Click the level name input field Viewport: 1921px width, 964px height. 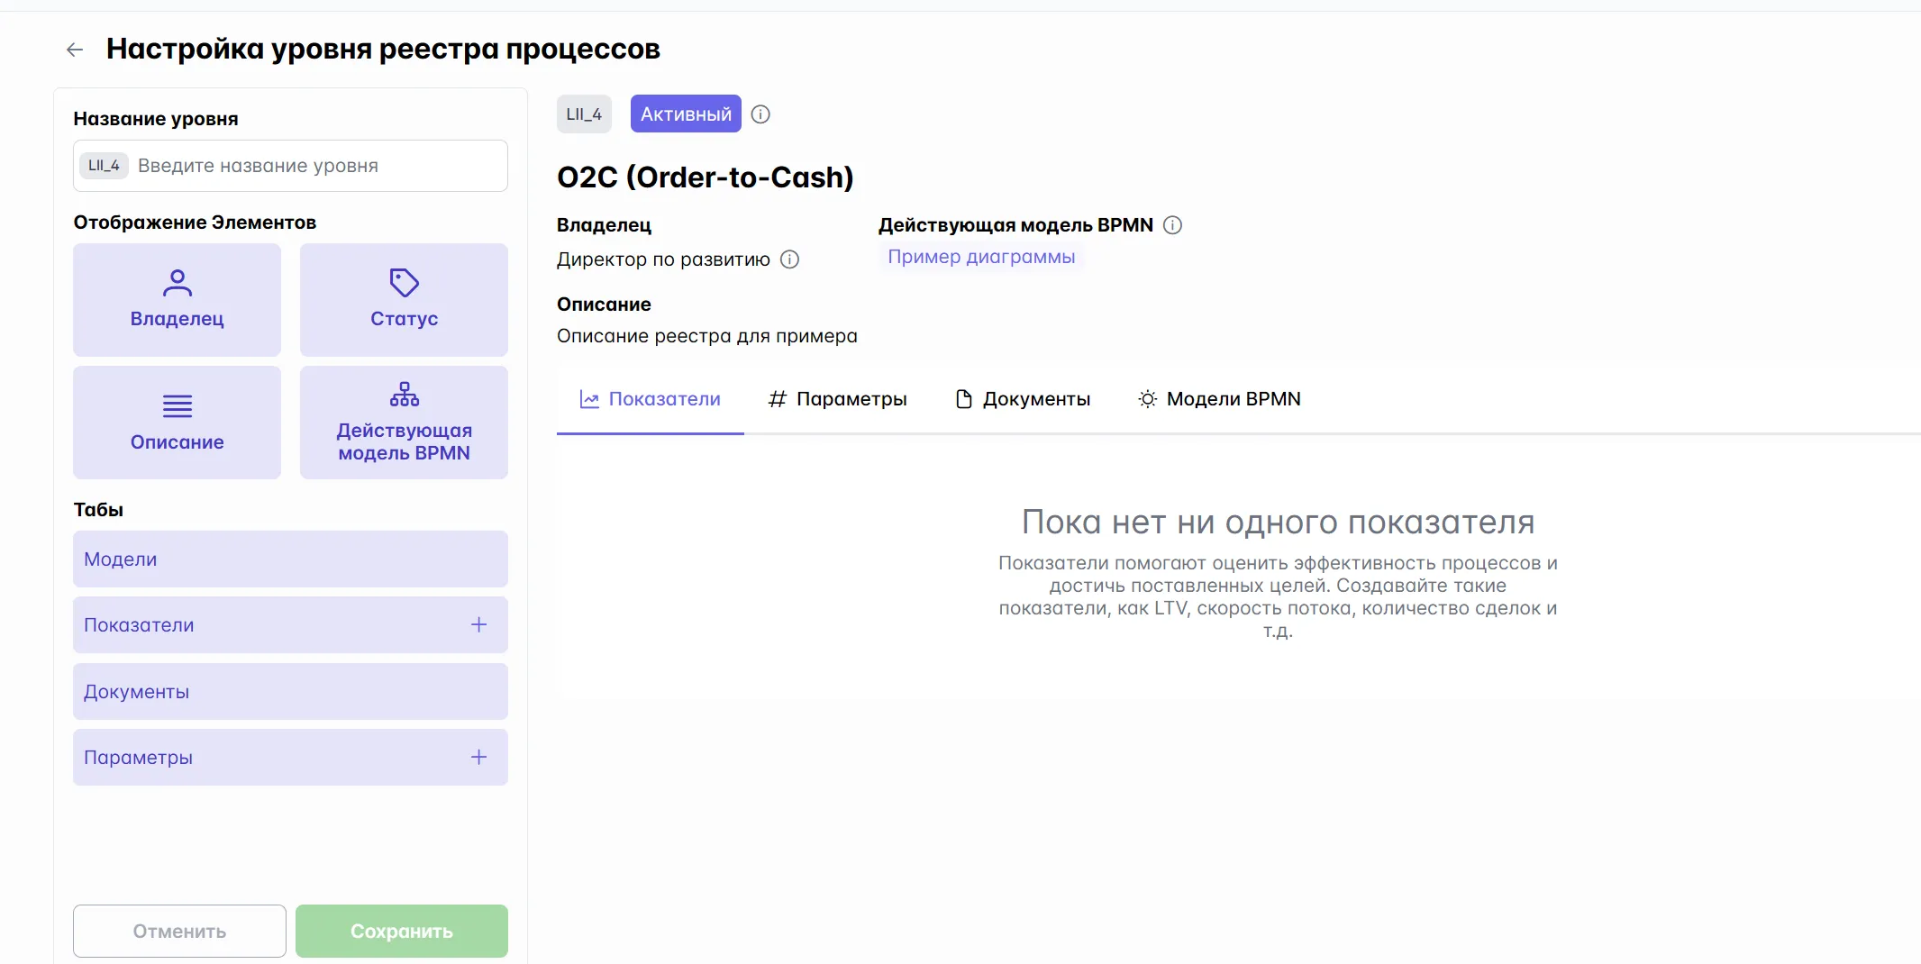[315, 166]
